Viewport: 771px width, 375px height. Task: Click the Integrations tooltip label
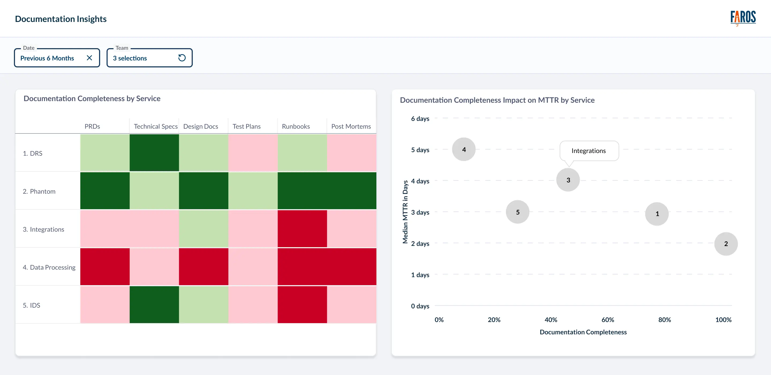pyautogui.click(x=588, y=151)
